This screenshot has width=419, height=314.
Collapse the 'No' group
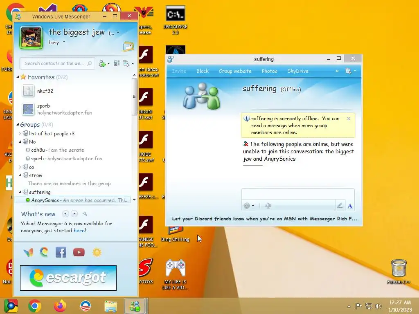pos(20,142)
